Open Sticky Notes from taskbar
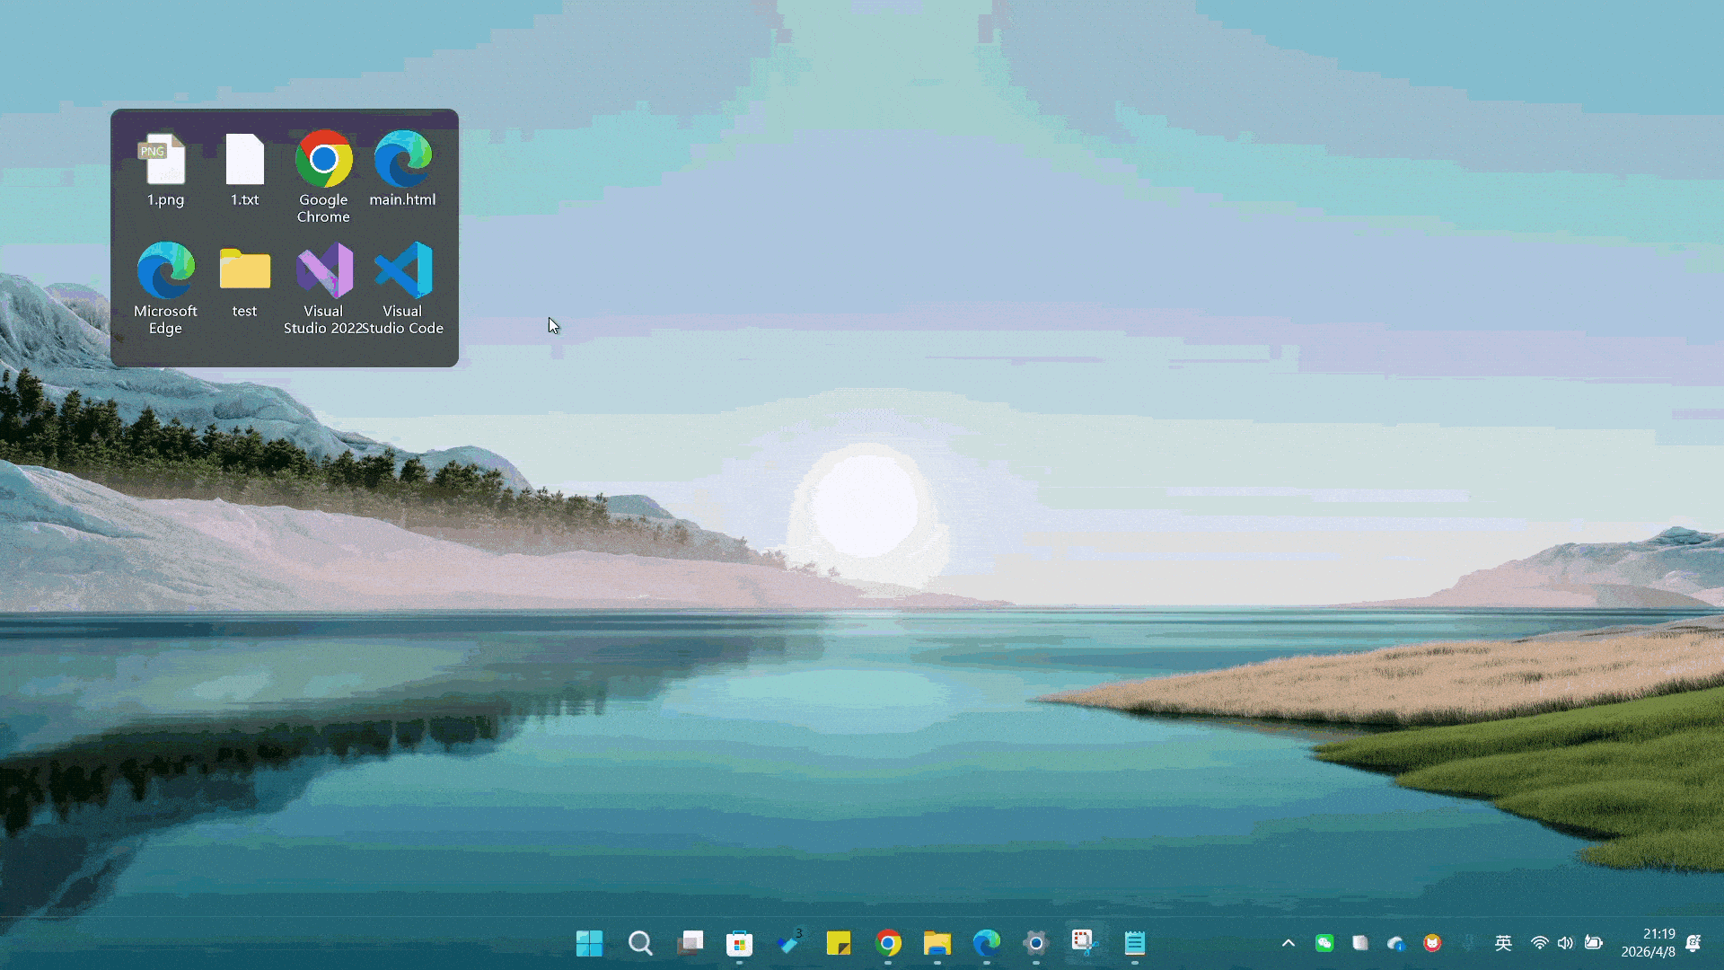The image size is (1724, 970). coord(839,943)
